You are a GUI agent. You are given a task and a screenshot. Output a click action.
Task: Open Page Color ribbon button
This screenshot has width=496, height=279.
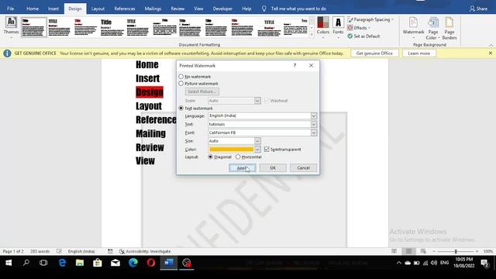432,28
